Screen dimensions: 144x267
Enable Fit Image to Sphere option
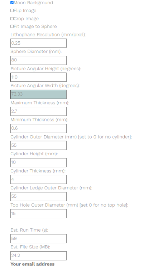tap(12, 26)
